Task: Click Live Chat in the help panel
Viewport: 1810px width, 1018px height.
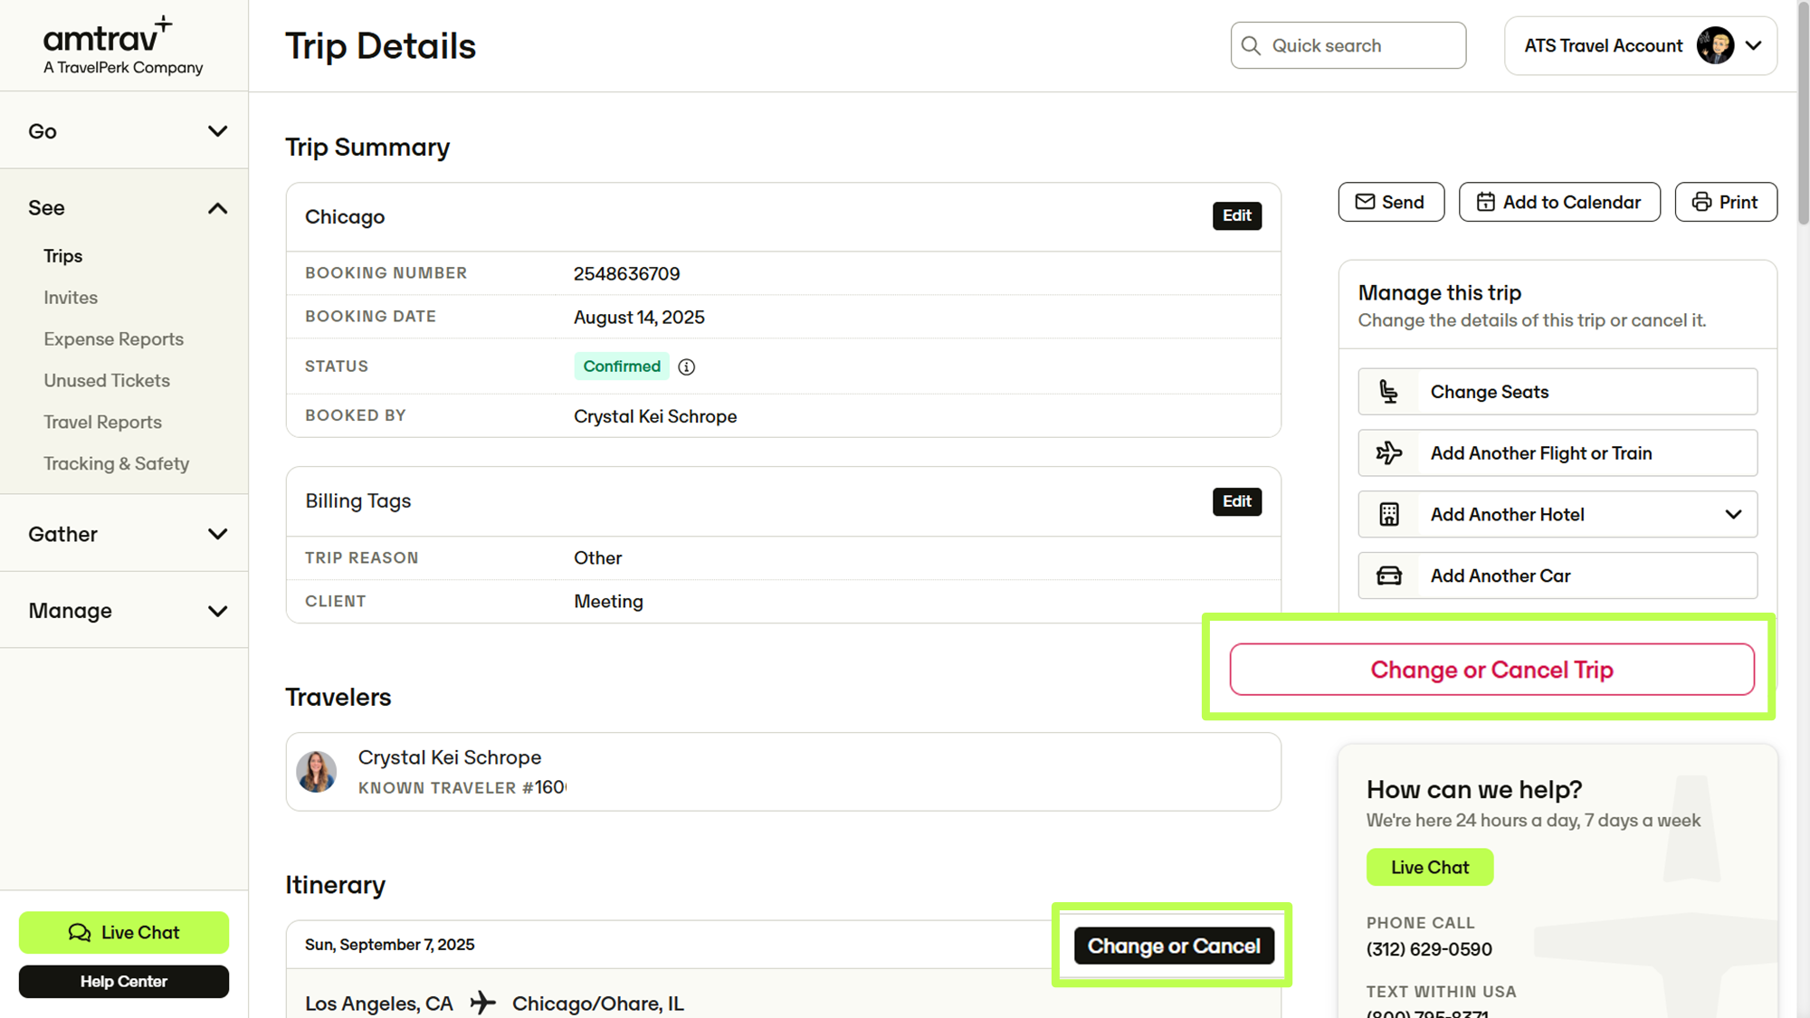Action: coord(1430,867)
